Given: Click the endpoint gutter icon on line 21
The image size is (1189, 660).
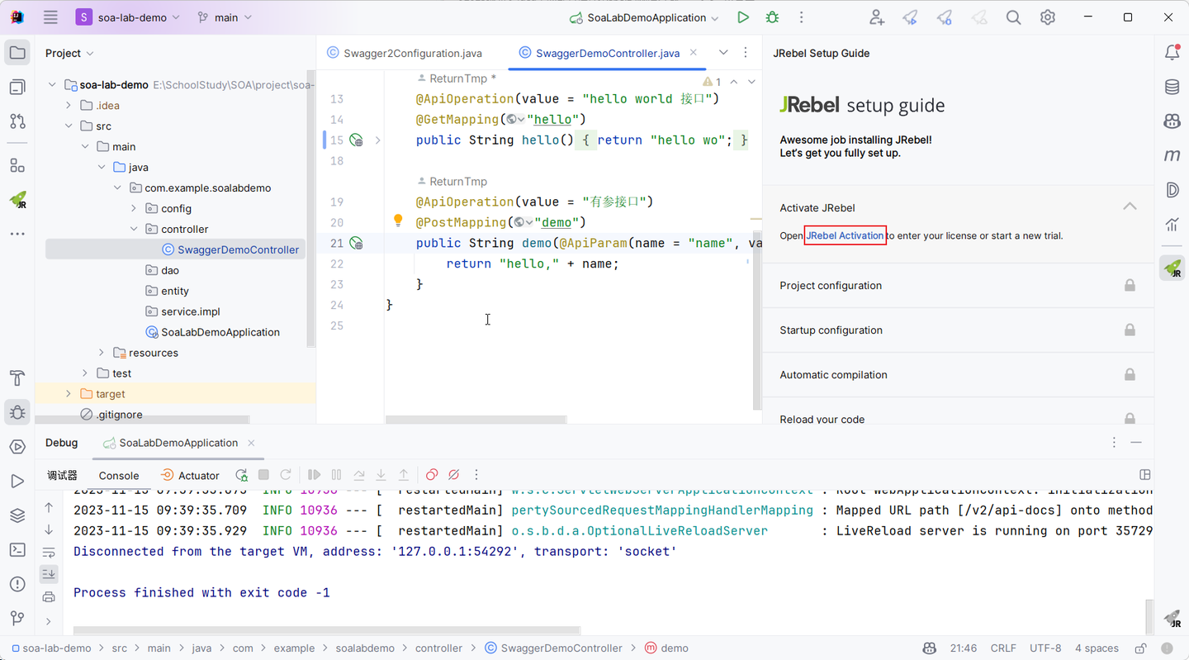Looking at the screenshot, I should click(x=356, y=243).
